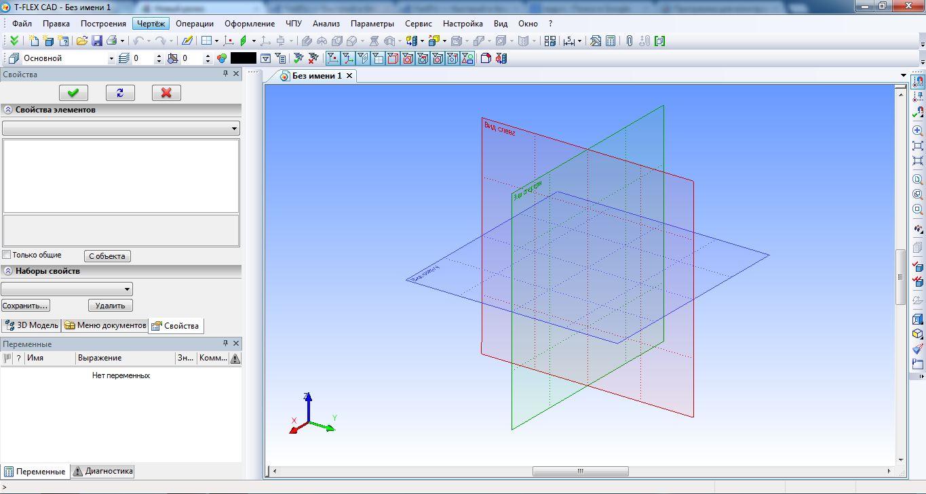The image size is (926, 494).
Task: Open the 'Наборы свойств' combo box
Action: 127,289
